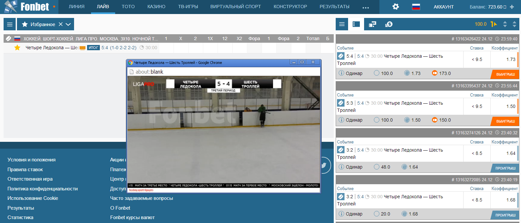Select the bet history list icon
This screenshot has width=521, height=223.
pyautogui.click(x=356, y=24)
